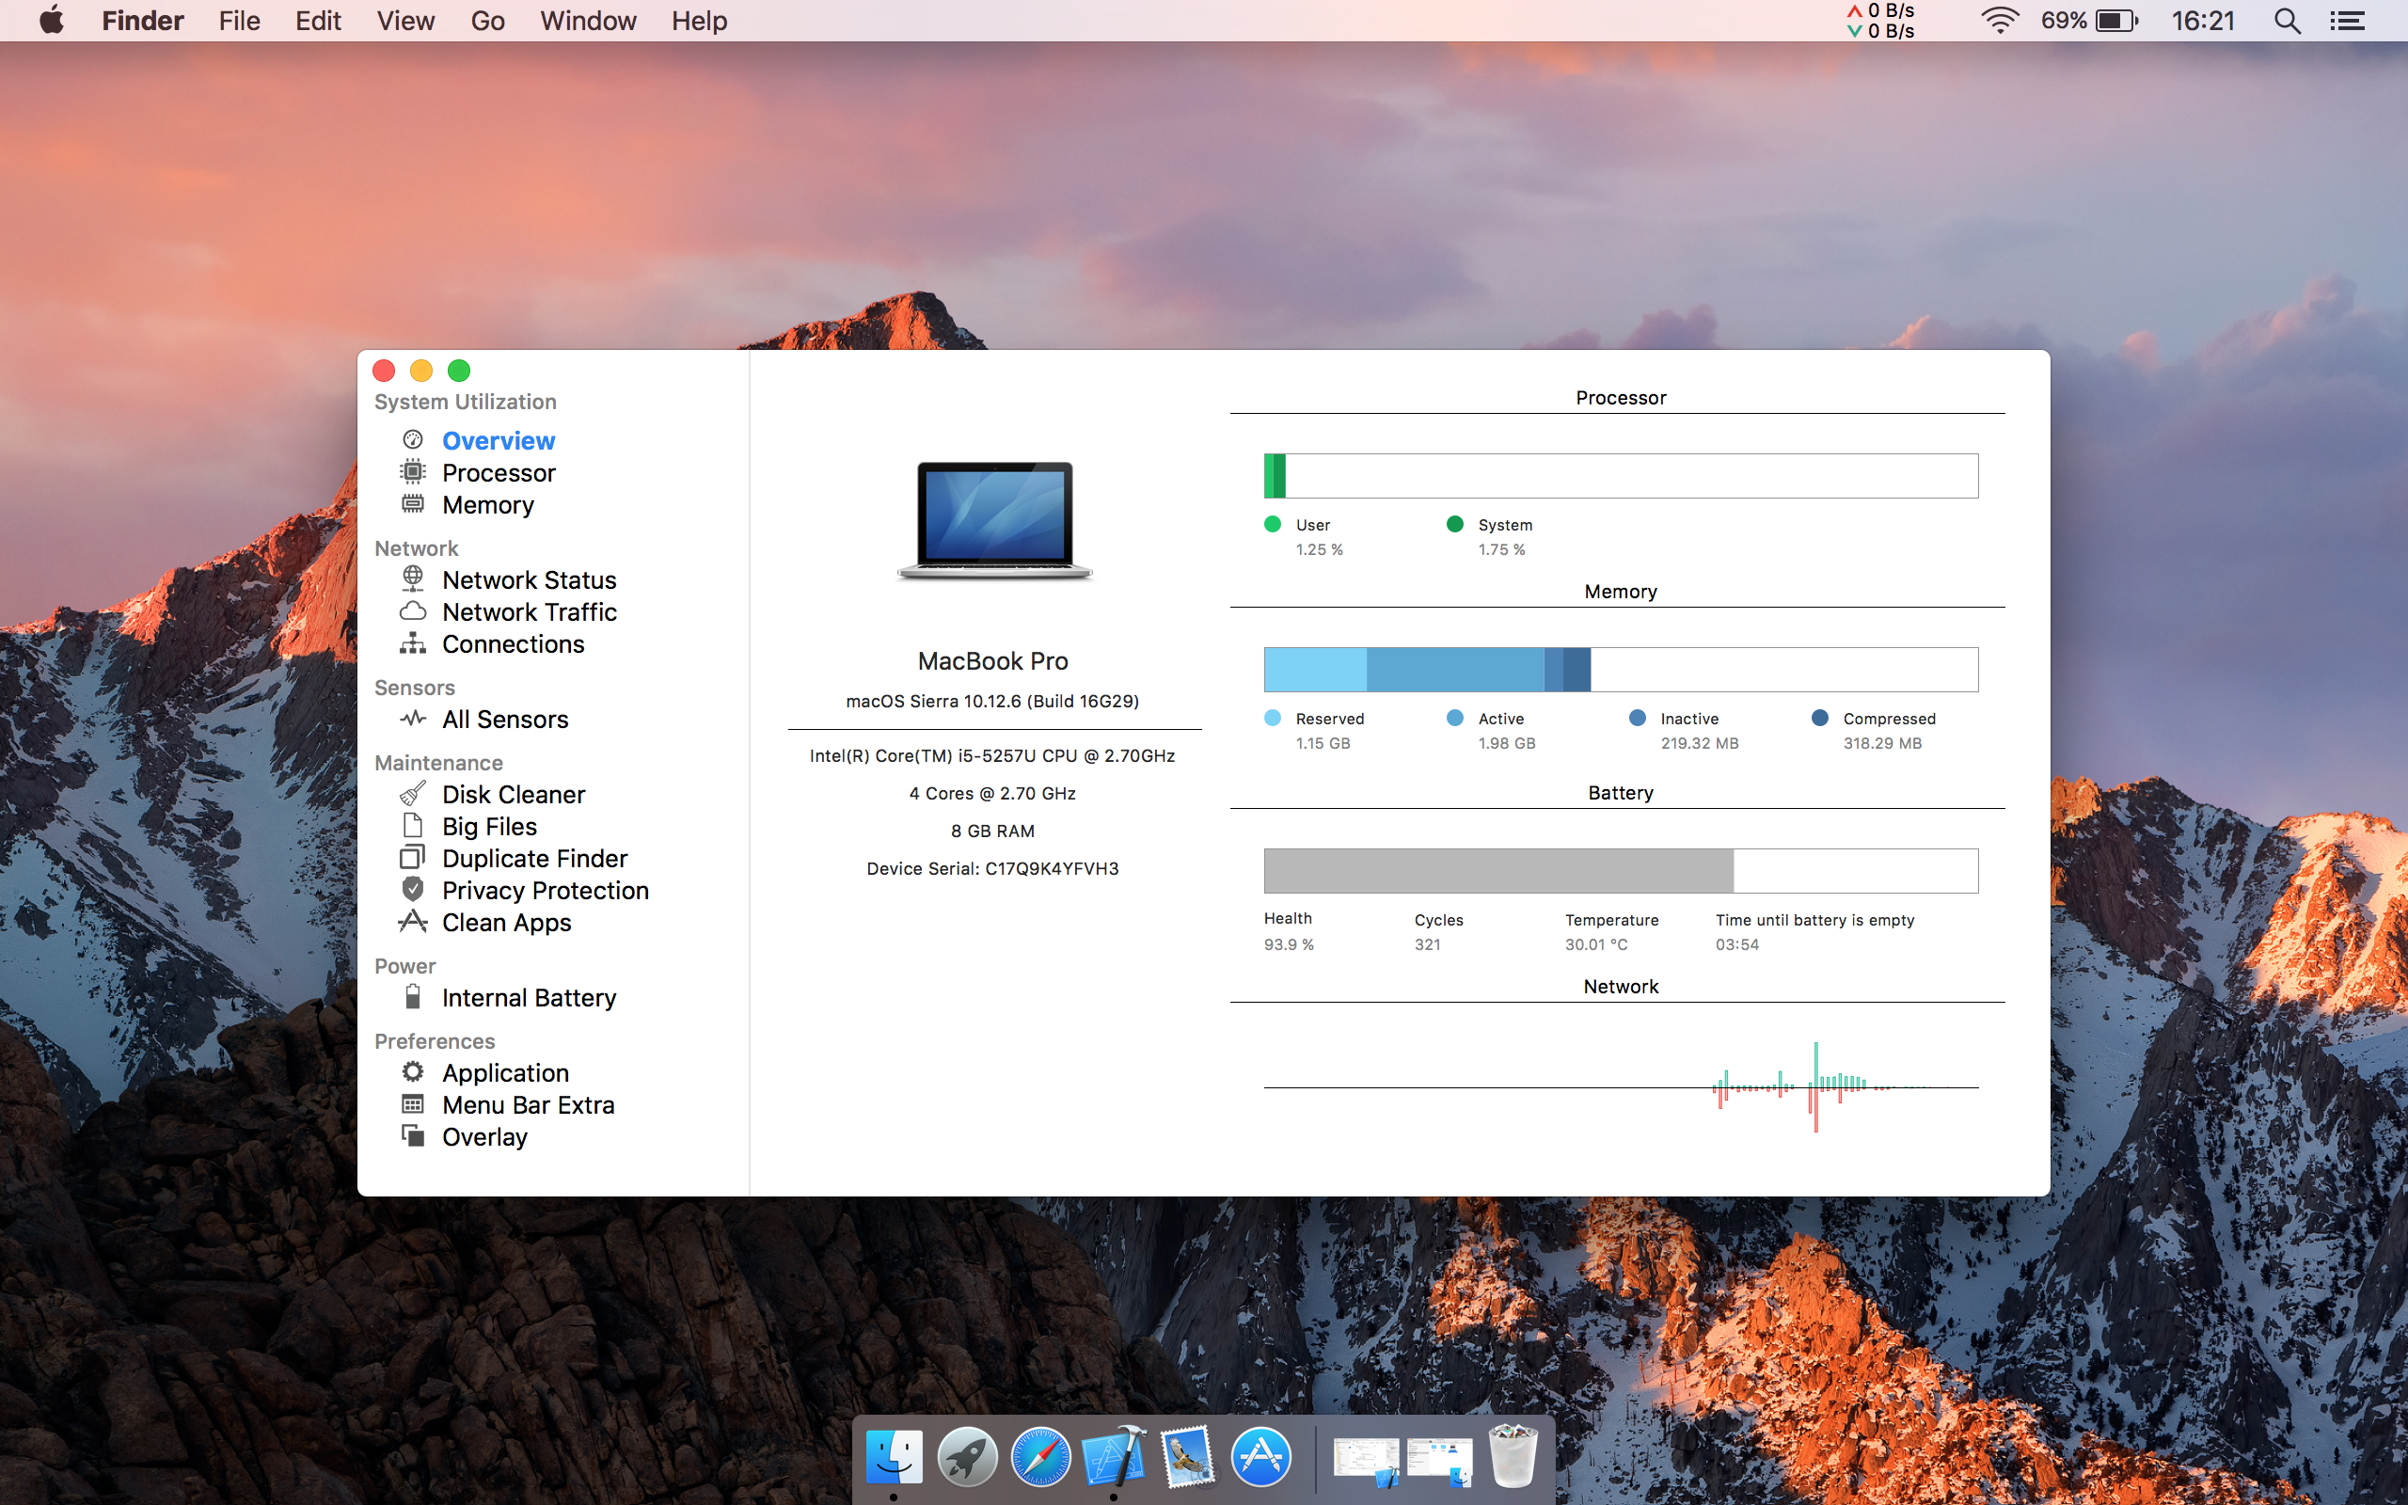Click the minimized window thumbnail beside Trash
The image size is (2408, 1505).
1440,1460
